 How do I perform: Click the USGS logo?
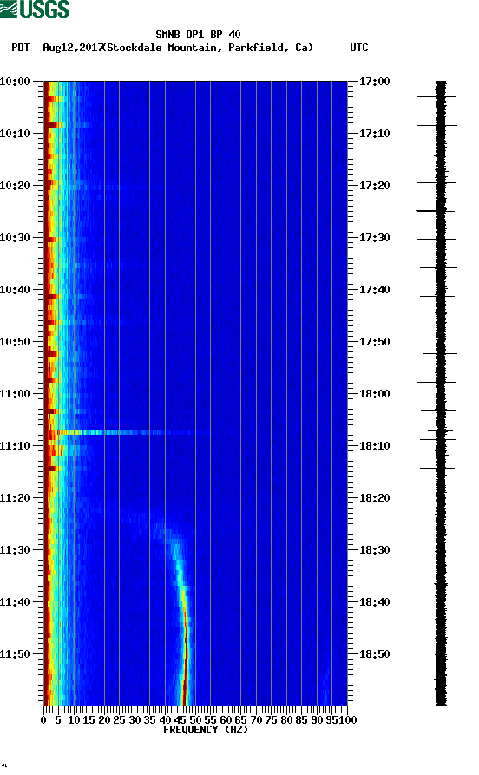[x=35, y=9]
